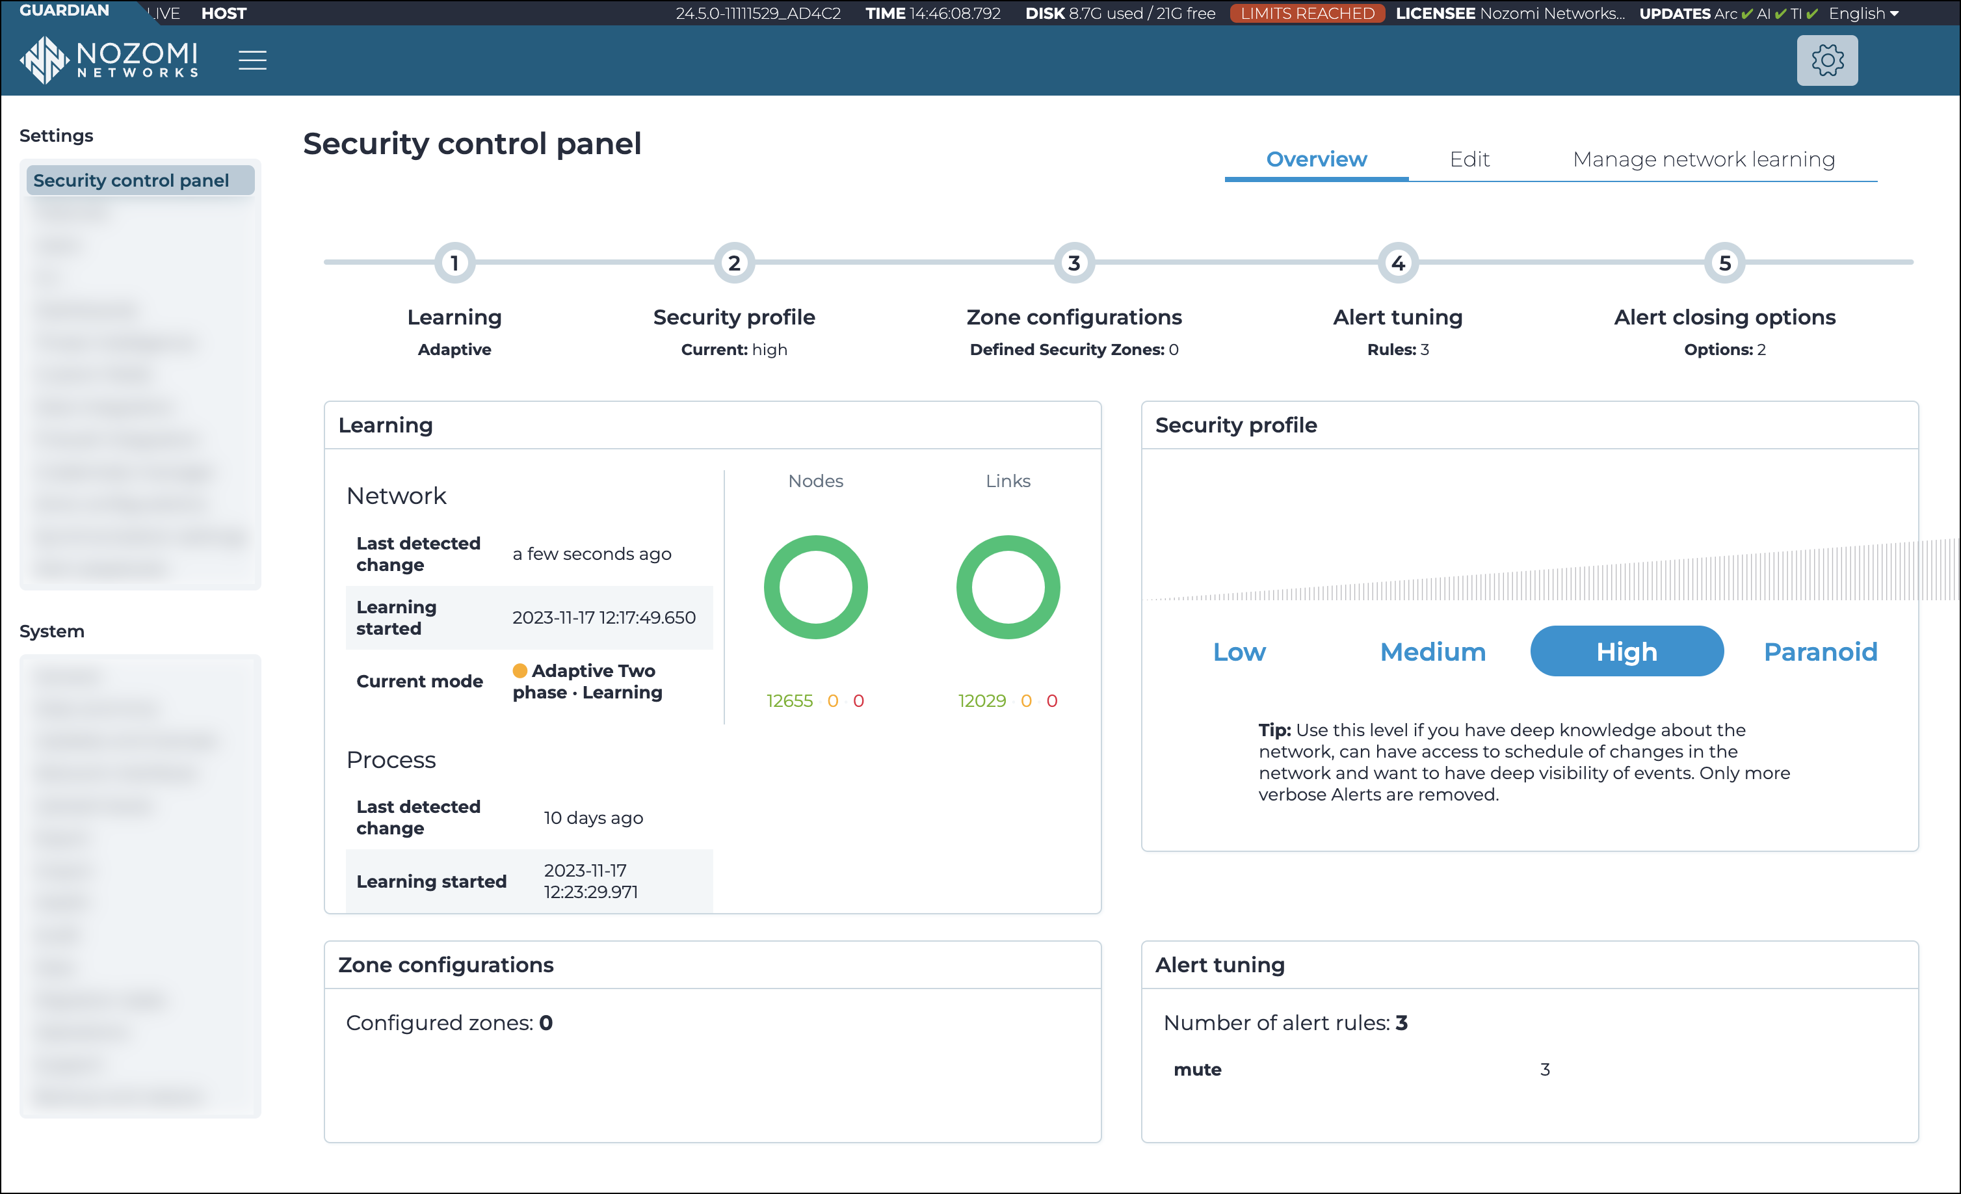Image resolution: width=1961 pixels, height=1194 pixels.
Task: Click the 'Adaptive Two phase · Learning' mode text
Action: tap(587, 682)
